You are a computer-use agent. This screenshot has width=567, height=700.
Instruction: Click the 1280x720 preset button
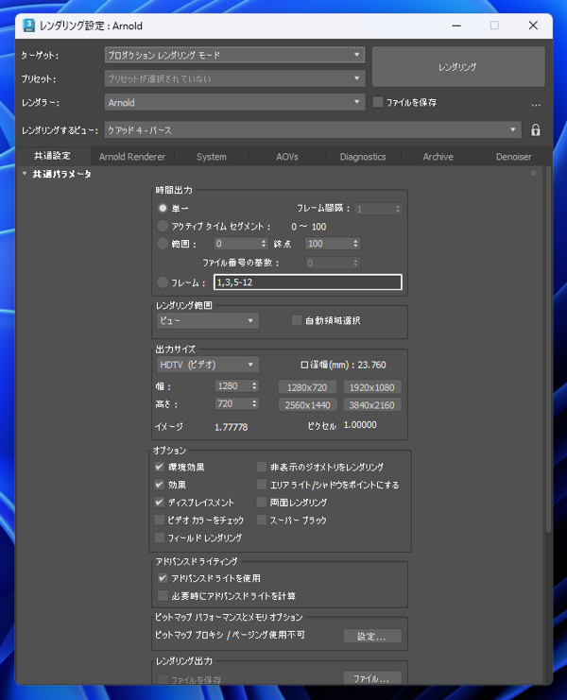(307, 387)
